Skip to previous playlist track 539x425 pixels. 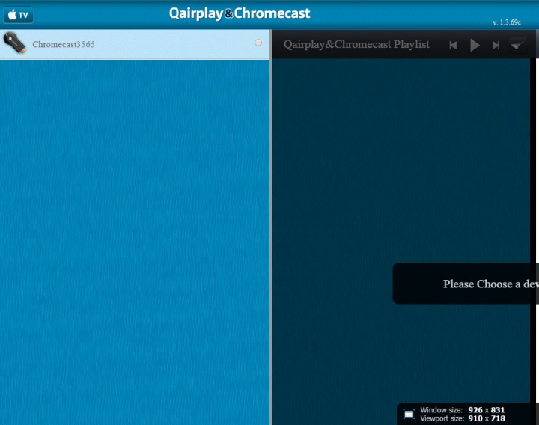[x=453, y=46]
